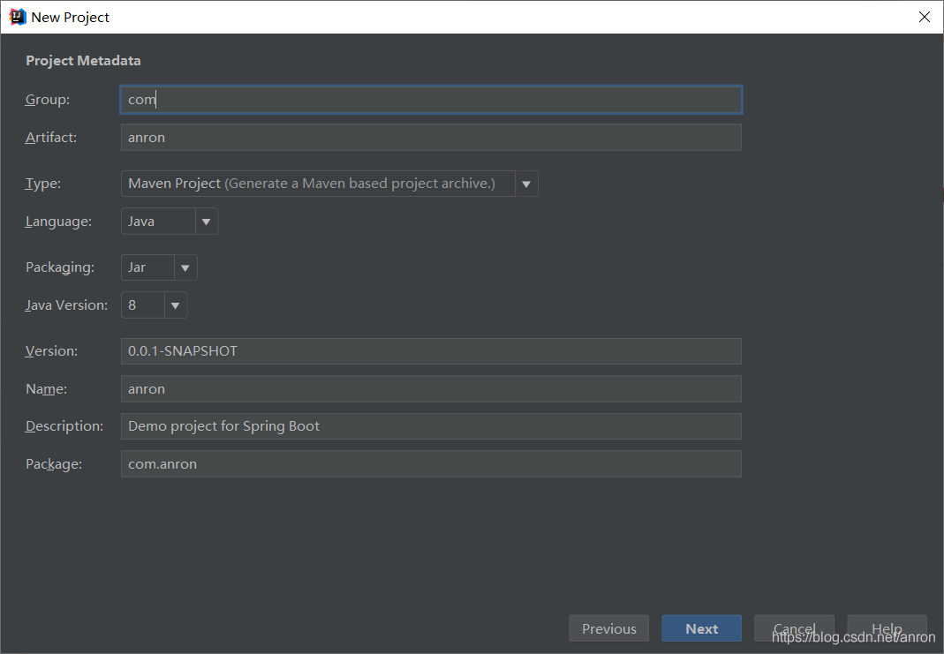Click the Type label
This screenshot has height=654, width=944.
(43, 184)
